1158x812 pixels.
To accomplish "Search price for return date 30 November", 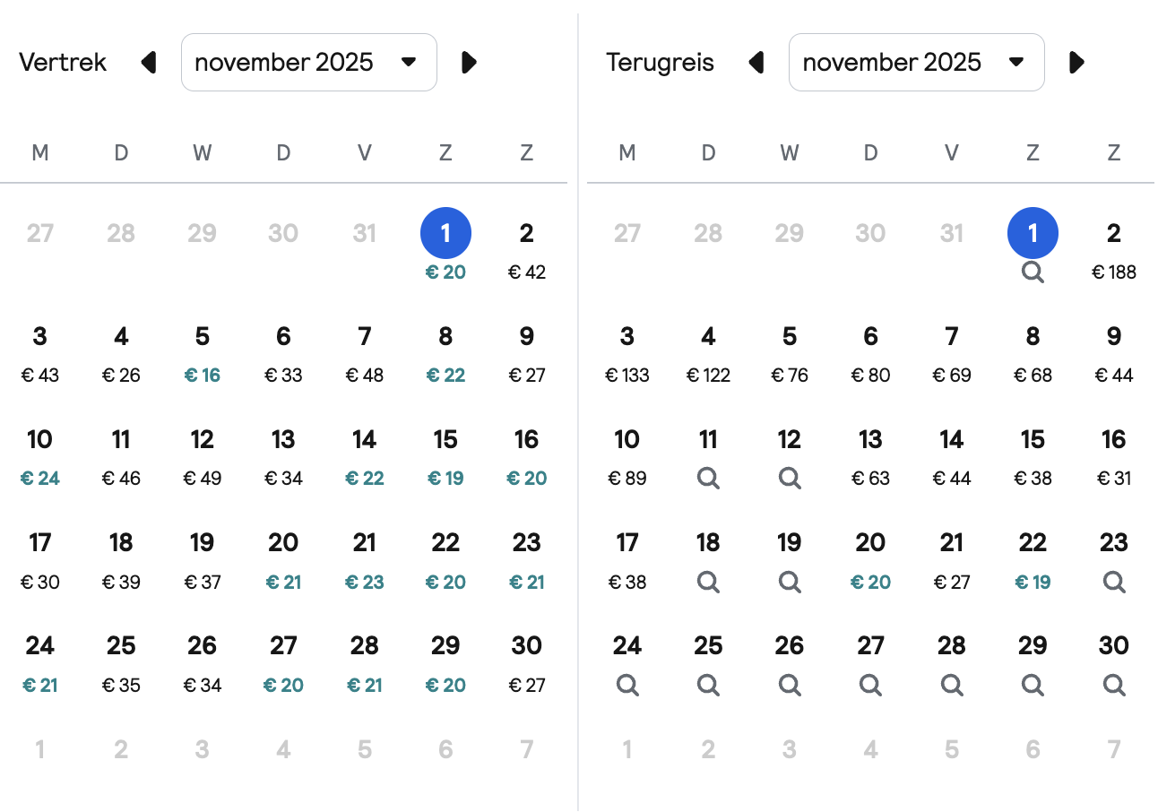I will 1114,685.
